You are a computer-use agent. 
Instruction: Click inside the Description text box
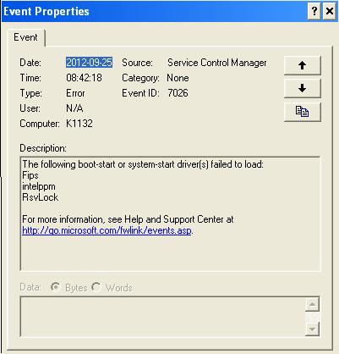point(170,213)
